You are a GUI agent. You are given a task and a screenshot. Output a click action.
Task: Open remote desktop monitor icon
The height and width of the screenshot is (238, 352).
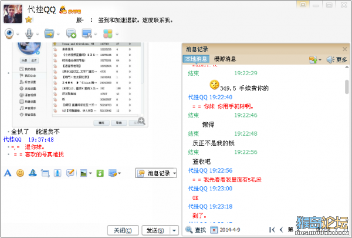tap(87, 33)
